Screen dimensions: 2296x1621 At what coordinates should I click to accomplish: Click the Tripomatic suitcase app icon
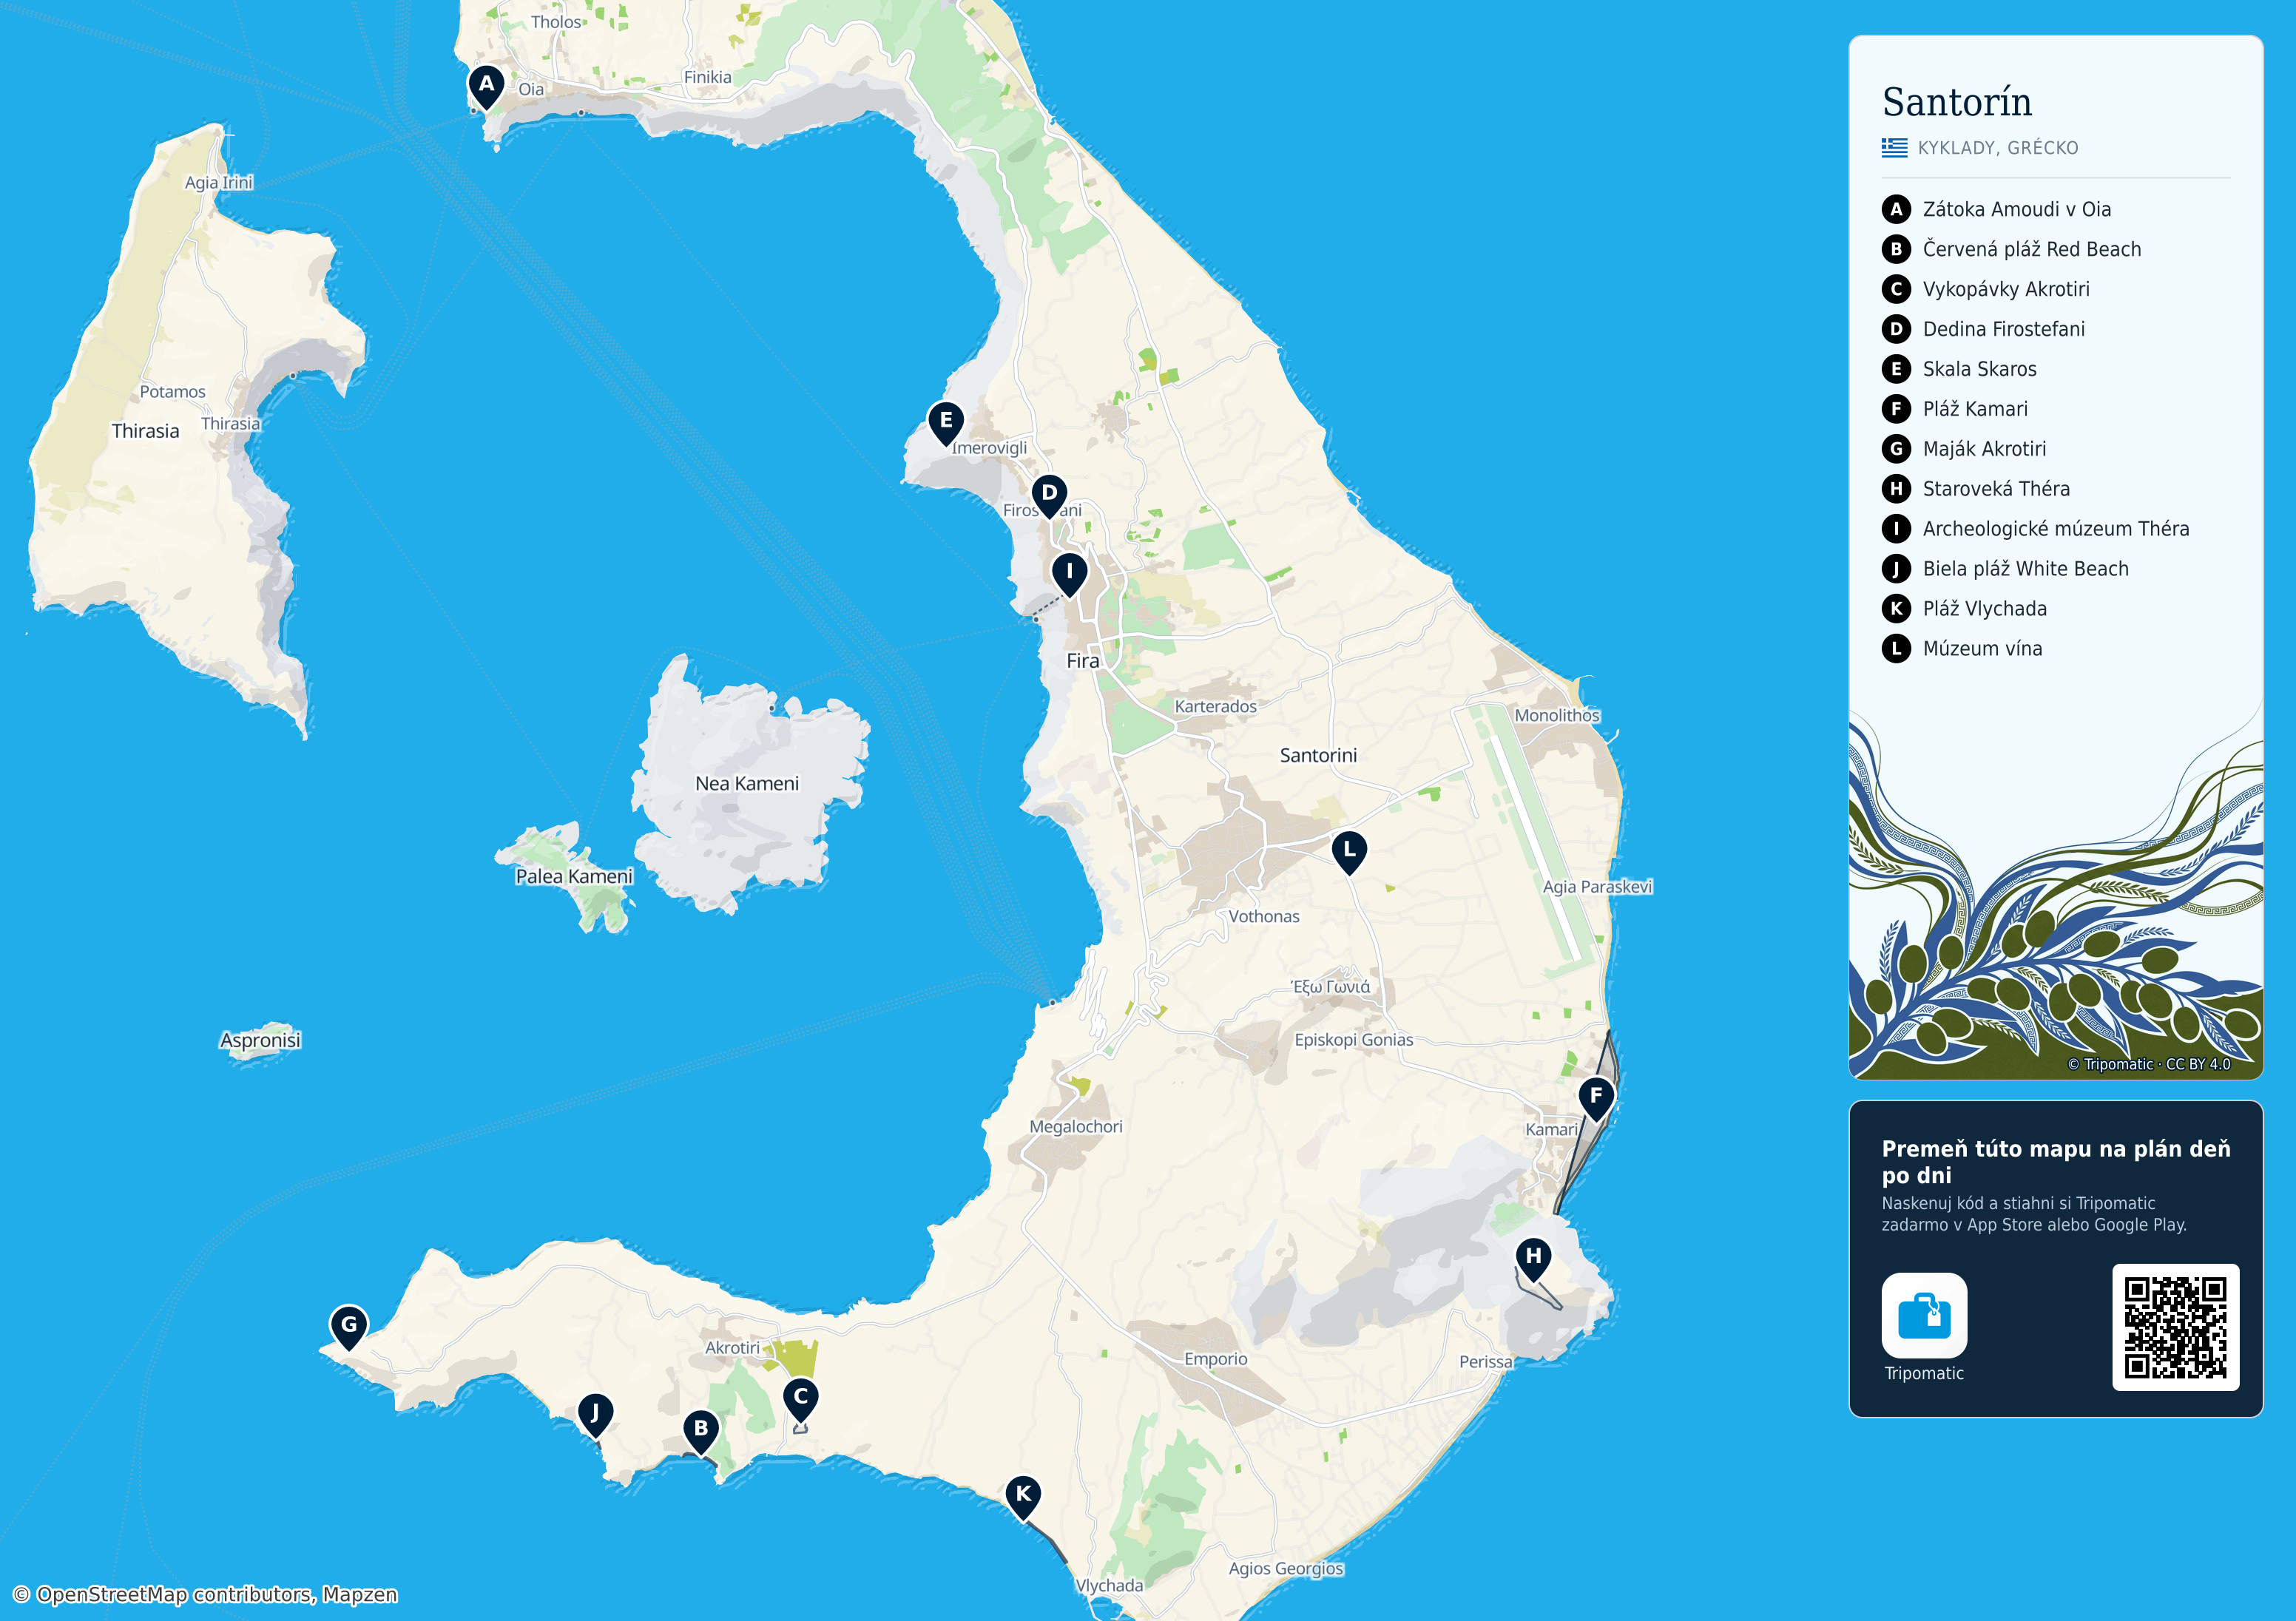(1924, 1315)
